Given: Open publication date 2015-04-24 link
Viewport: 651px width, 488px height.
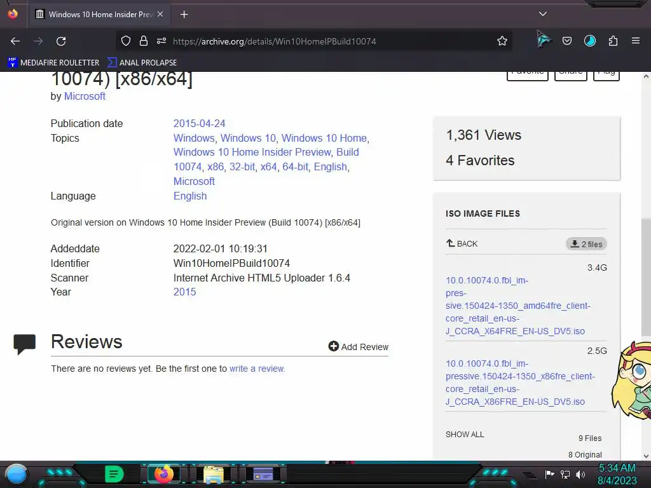Looking at the screenshot, I should coord(199,124).
